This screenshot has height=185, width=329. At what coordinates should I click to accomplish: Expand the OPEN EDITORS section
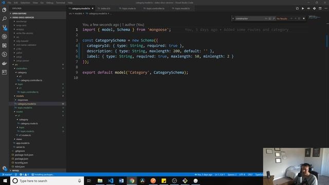pos(38,13)
